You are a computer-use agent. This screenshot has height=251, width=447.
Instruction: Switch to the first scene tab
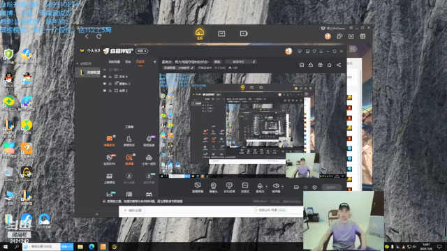click(115, 62)
